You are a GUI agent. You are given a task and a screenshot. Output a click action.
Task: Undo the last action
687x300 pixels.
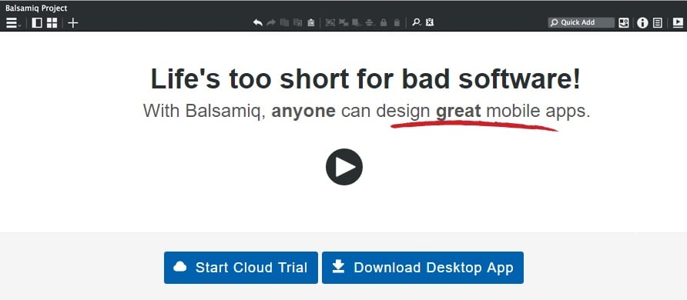(x=257, y=23)
